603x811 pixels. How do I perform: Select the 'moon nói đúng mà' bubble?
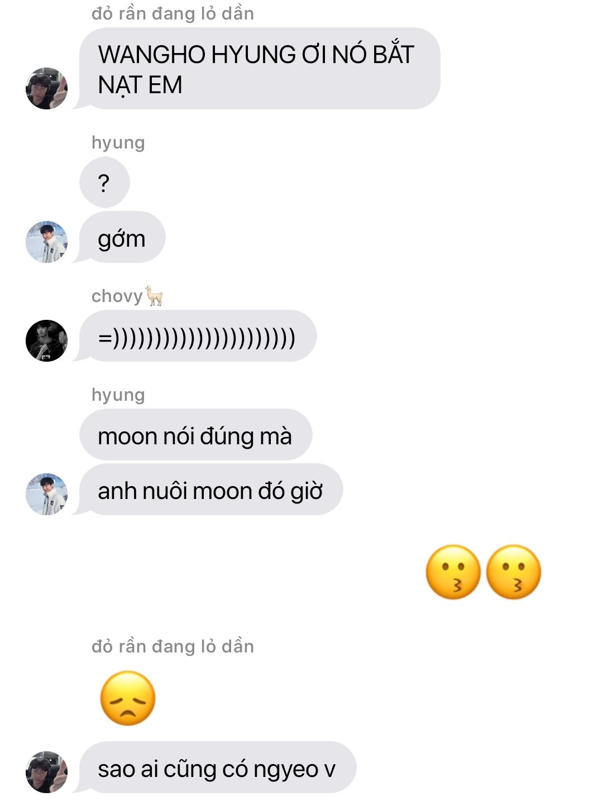click(x=195, y=435)
